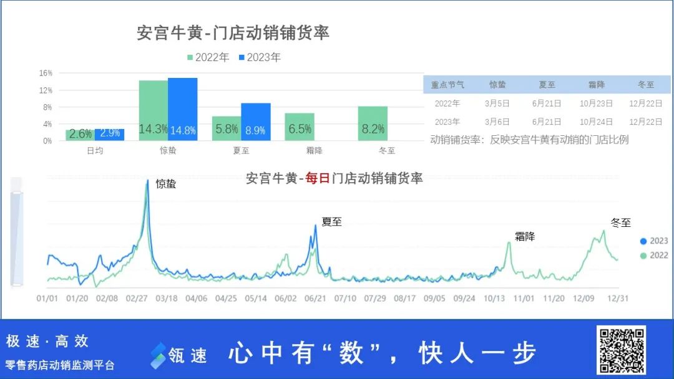
Task: Select the 5.8% green 夏至 bar
Action: coord(227,129)
